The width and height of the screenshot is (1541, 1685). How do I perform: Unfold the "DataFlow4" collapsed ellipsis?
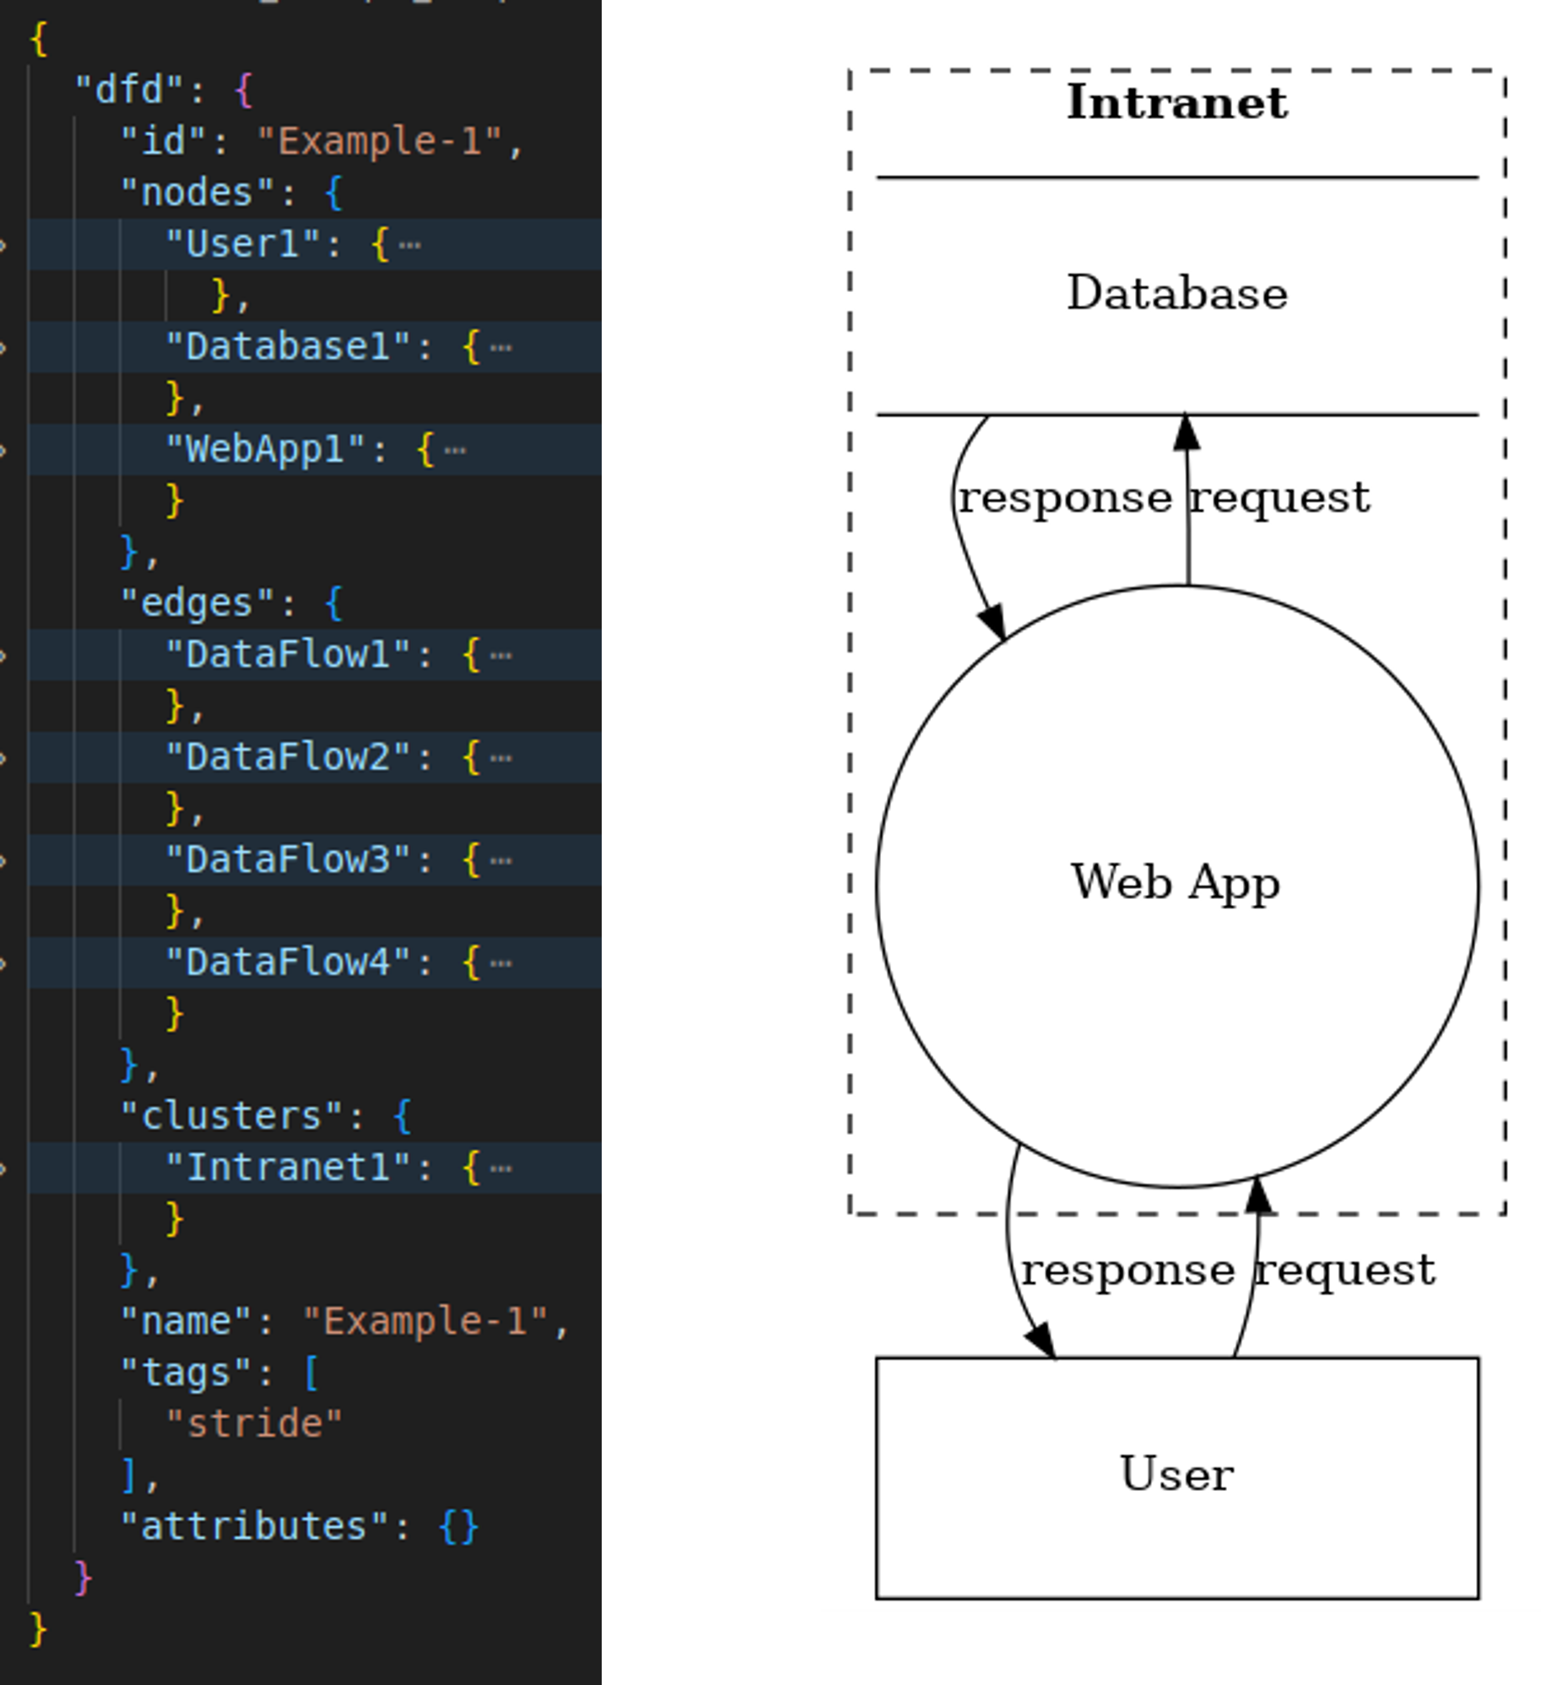(501, 963)
